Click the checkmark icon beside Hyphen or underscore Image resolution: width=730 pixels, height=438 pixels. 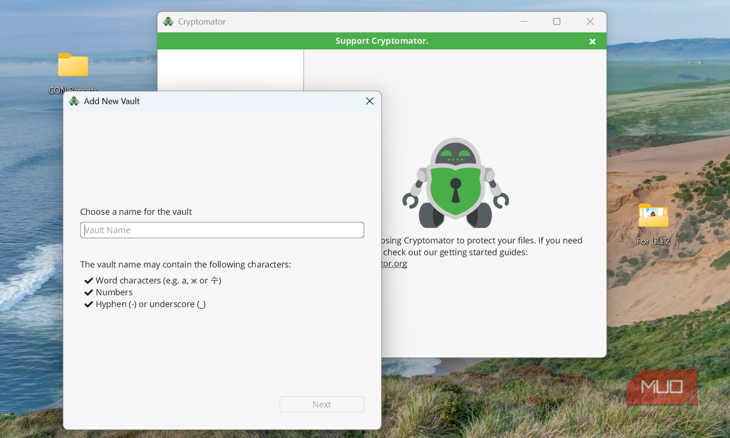click(89, 305)
